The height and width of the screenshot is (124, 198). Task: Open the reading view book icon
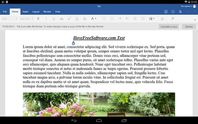click(x=173, y=12)
